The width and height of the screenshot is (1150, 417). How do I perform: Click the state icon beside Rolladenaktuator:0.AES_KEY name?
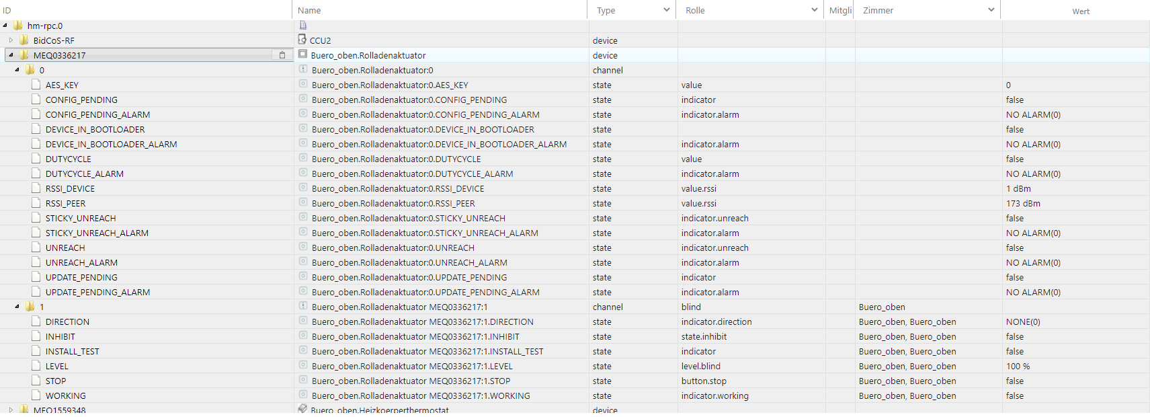pos(303,84)
